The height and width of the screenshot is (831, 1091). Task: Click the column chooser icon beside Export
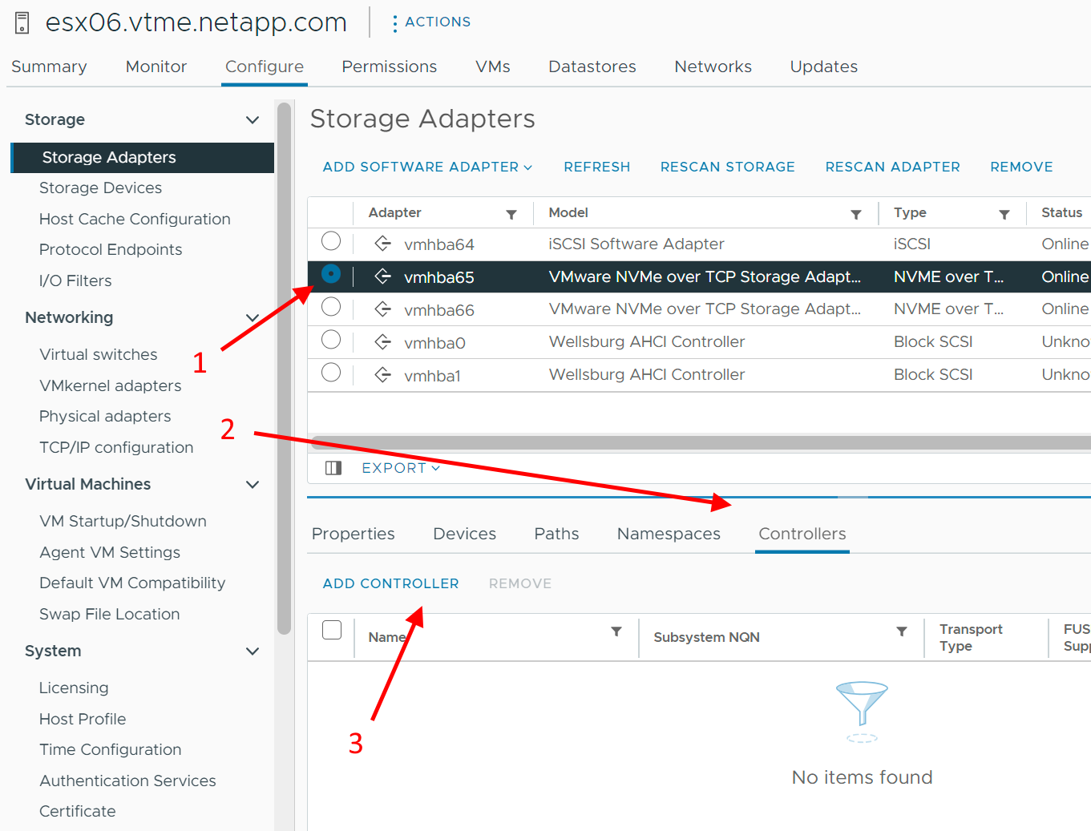pos(333,468)
